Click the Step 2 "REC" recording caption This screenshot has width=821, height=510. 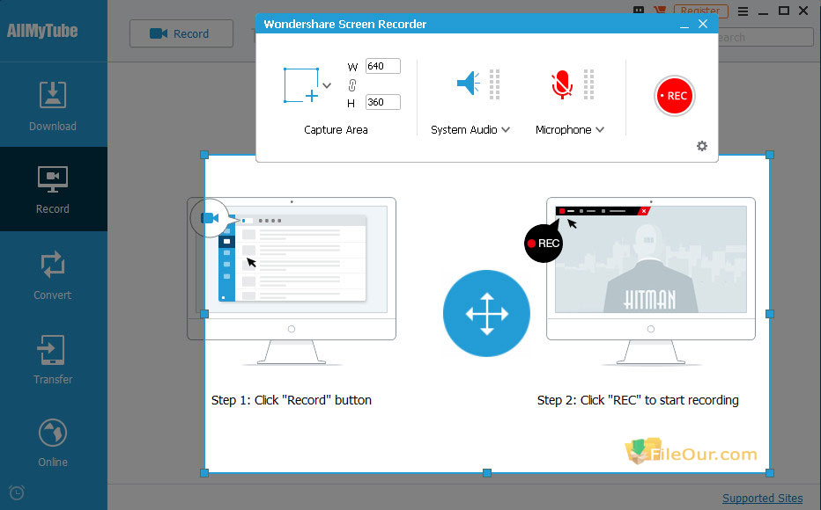tap(638, 400)
